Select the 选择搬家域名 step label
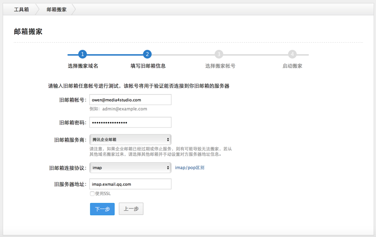Image resolution: width=376 pixels, height=237 pixels. (83, 66)
